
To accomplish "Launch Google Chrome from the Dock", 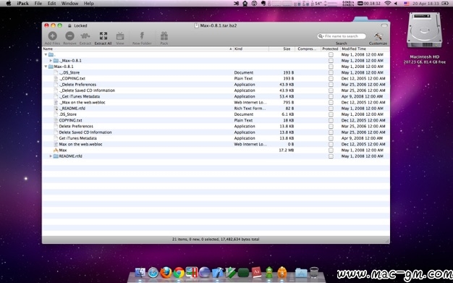I will tap(179, 272).
